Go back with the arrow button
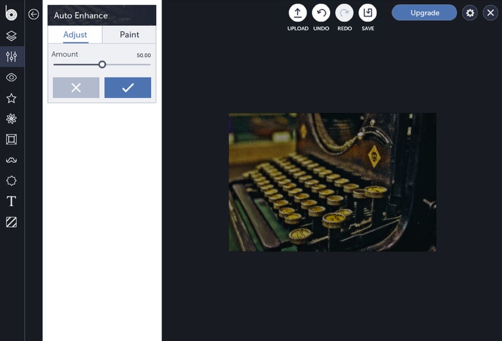 coord(34,14)
